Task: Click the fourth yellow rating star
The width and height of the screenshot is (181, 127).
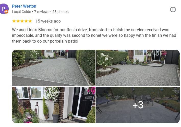Action: pyautogui.click(x=26, y=21)
